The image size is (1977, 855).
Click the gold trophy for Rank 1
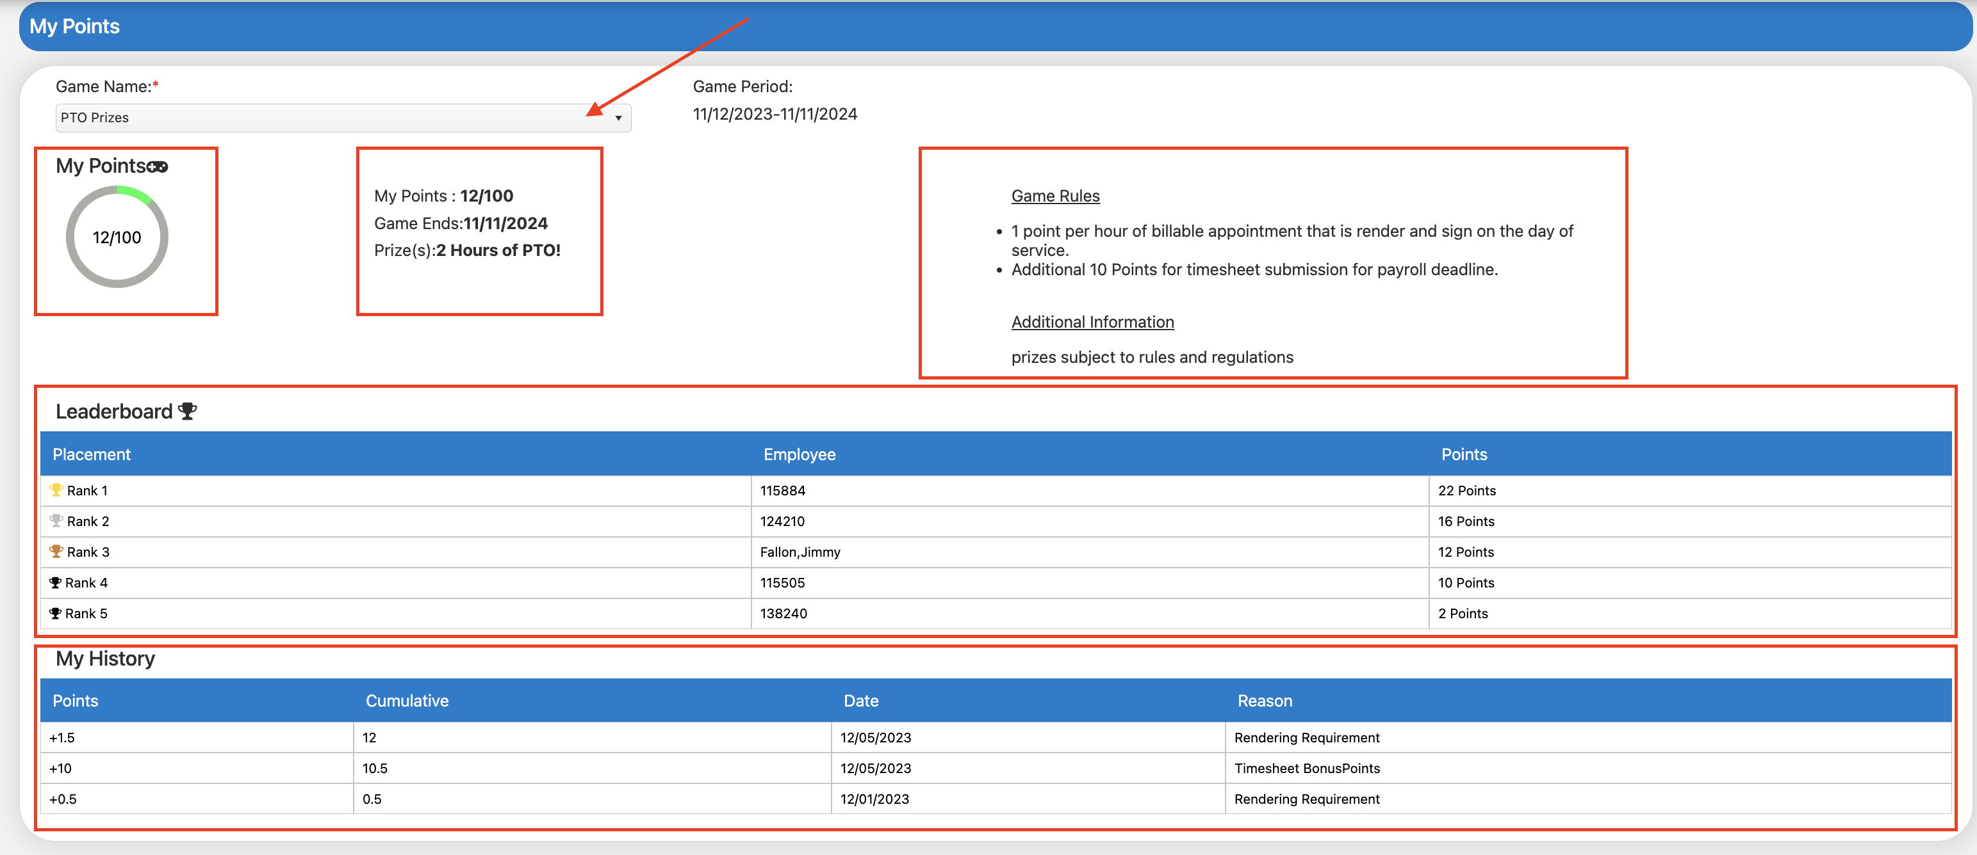tap(56, 490)
